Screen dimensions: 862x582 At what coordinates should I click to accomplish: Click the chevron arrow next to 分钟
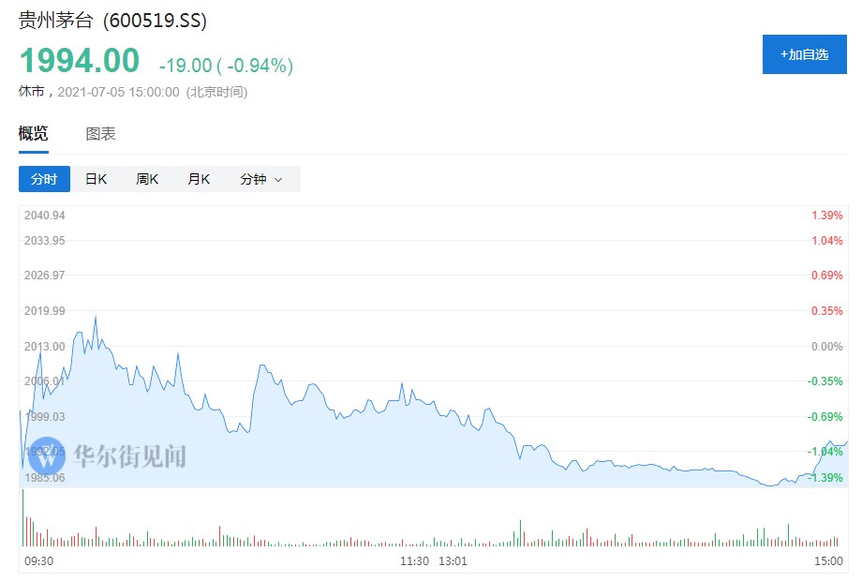pos(278,180)
